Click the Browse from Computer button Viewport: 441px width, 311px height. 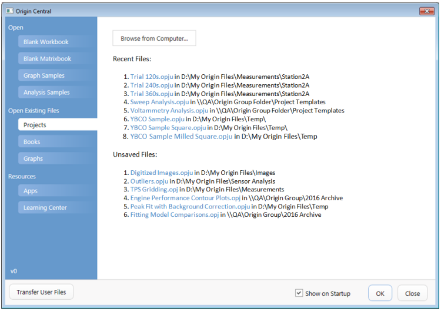coord(154,38)
